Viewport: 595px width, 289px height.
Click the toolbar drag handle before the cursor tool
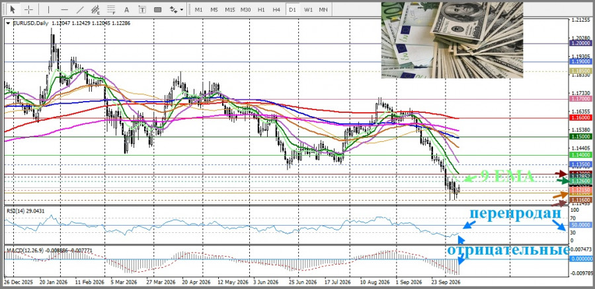(5, 9)
